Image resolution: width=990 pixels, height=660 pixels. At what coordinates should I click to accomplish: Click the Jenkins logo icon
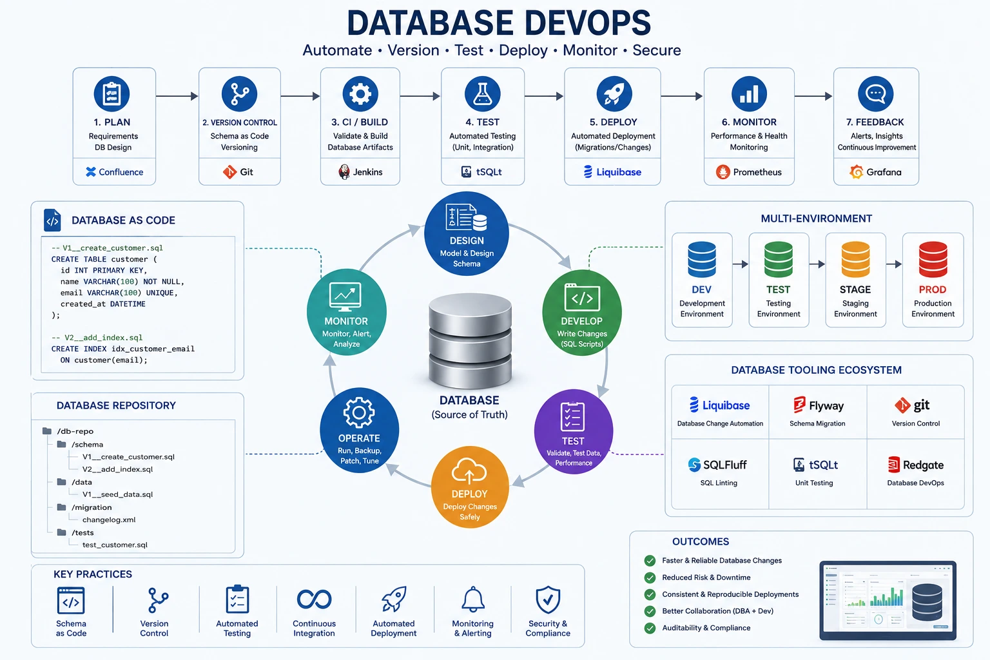tap(344, 172)
